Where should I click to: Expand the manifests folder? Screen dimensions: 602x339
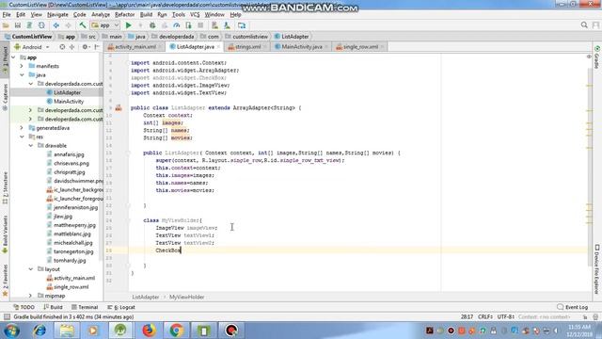22,66
